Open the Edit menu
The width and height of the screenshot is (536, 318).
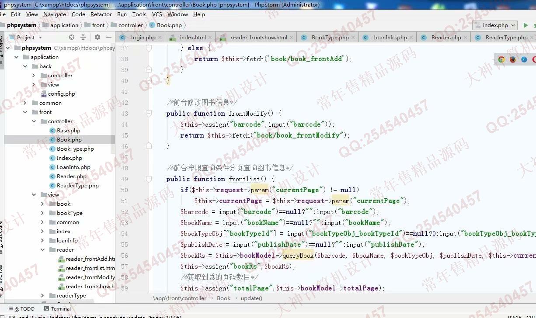(x=16, y=14)
